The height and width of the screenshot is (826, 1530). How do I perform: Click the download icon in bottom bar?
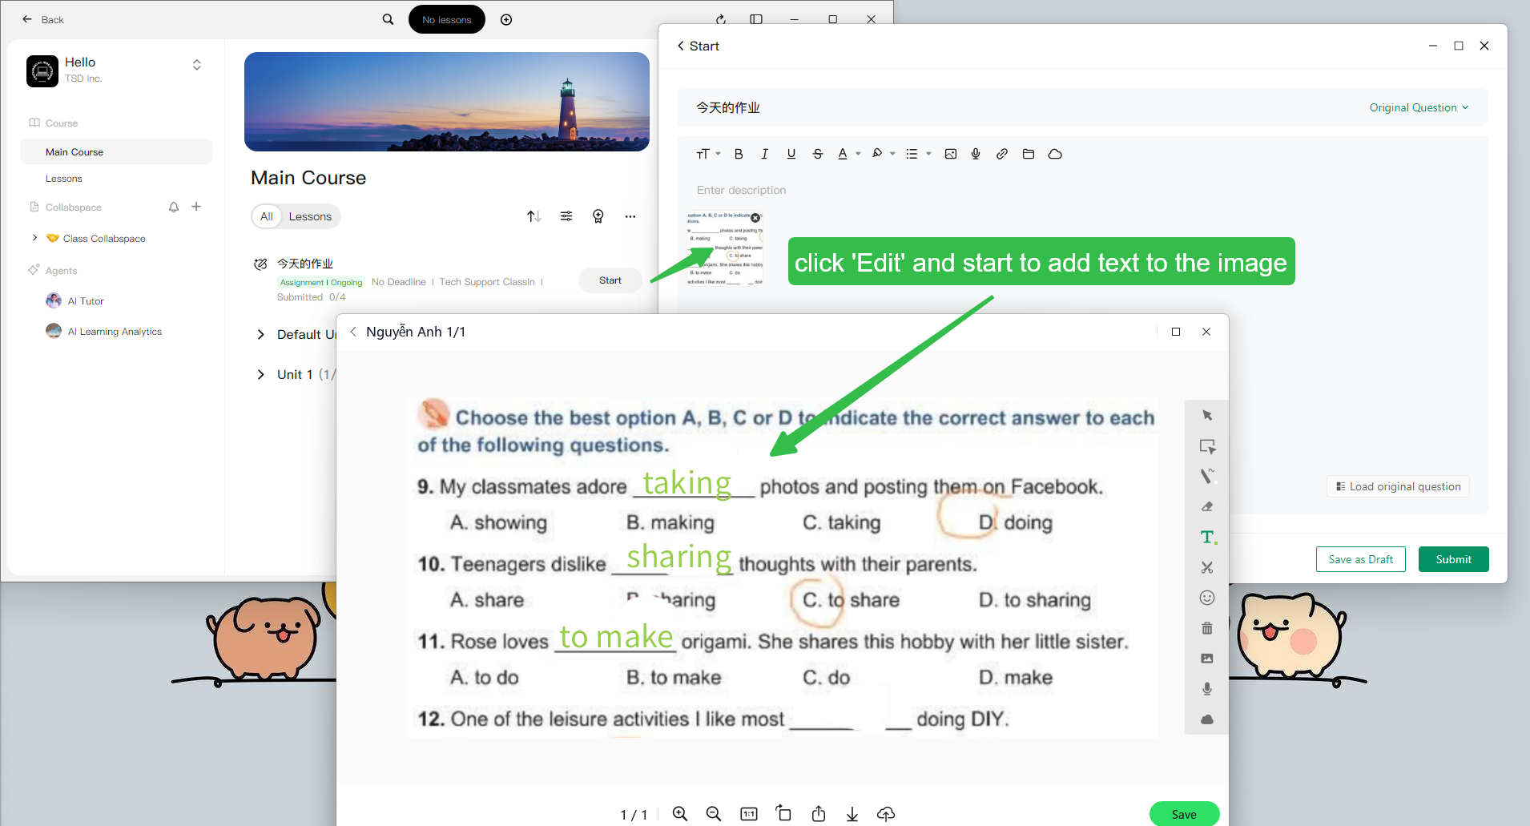[x=852, y=814]
